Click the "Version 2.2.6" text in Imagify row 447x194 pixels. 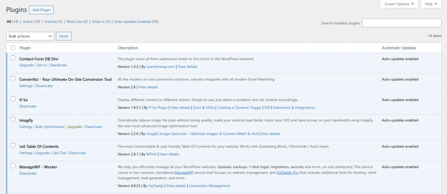(x=127, y=134)
